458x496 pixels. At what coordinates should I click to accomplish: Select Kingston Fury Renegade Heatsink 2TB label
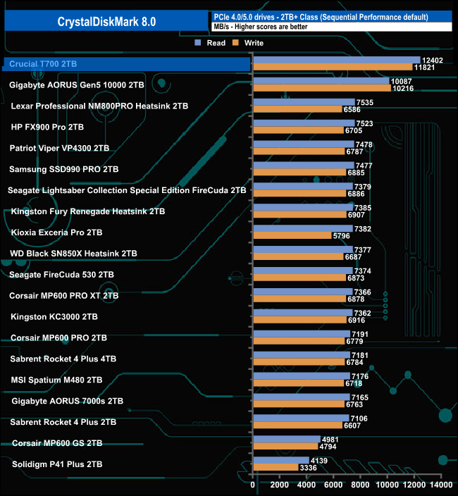pos(88,211)
